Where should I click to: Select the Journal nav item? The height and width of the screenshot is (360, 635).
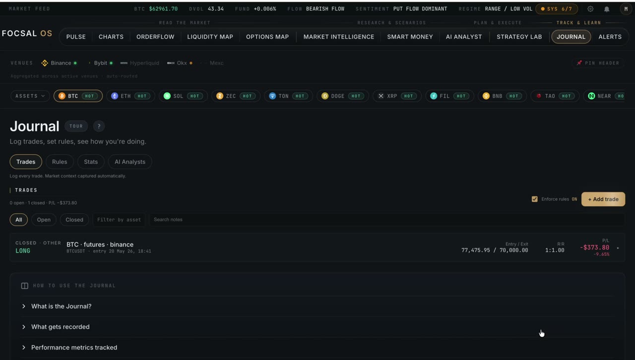[571, 37]
